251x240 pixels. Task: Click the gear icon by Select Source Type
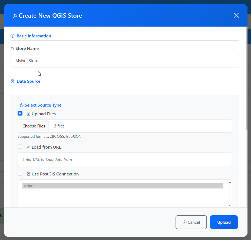pos(22,105)
